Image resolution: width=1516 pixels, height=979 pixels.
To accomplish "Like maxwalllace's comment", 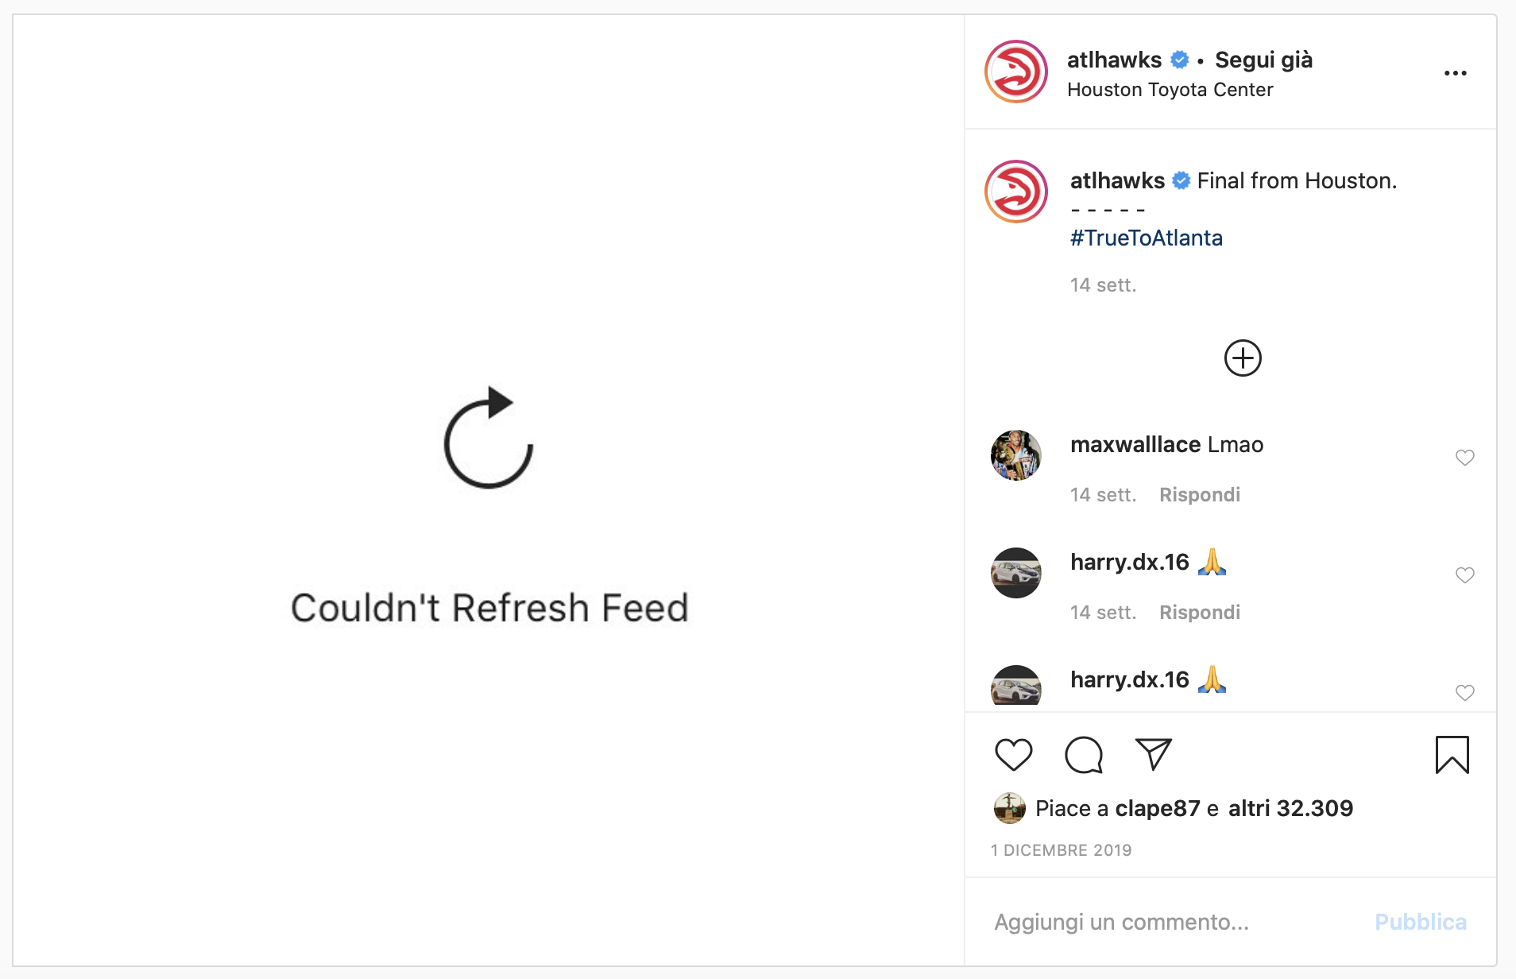I will click(1464, 458).
